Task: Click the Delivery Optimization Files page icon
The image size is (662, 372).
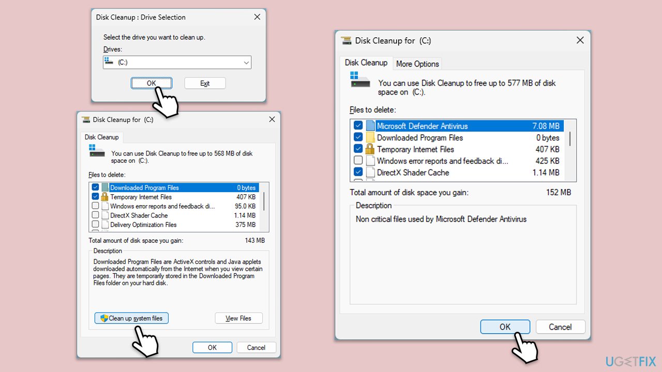Action: [x=106, y=224]
